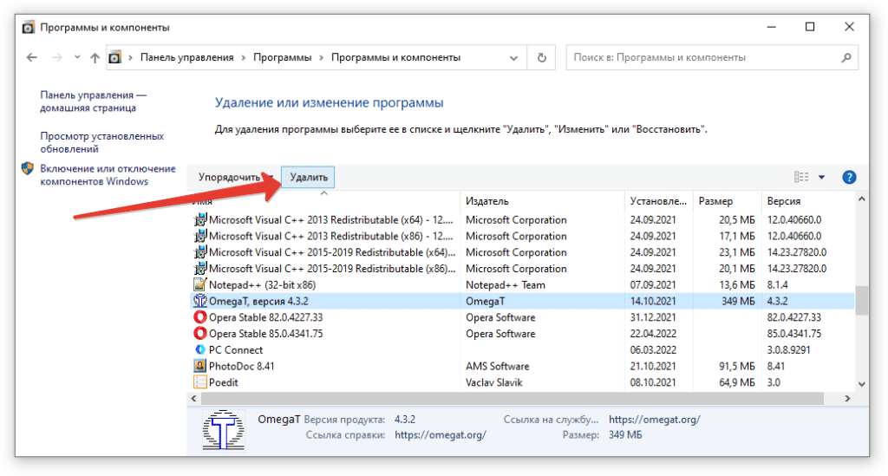The width and height of the screenshot is (888, 476).
Task: Open help with the question mark icon
Action: (849, 177)
